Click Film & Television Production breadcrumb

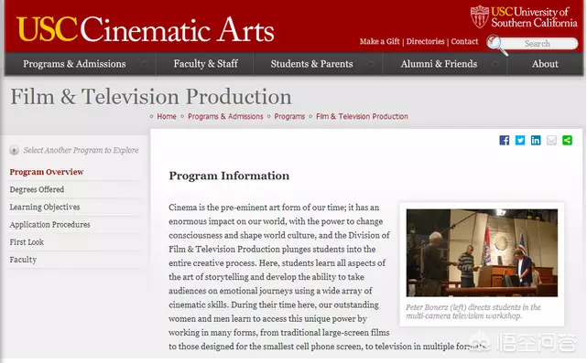(x=362, y=116)
